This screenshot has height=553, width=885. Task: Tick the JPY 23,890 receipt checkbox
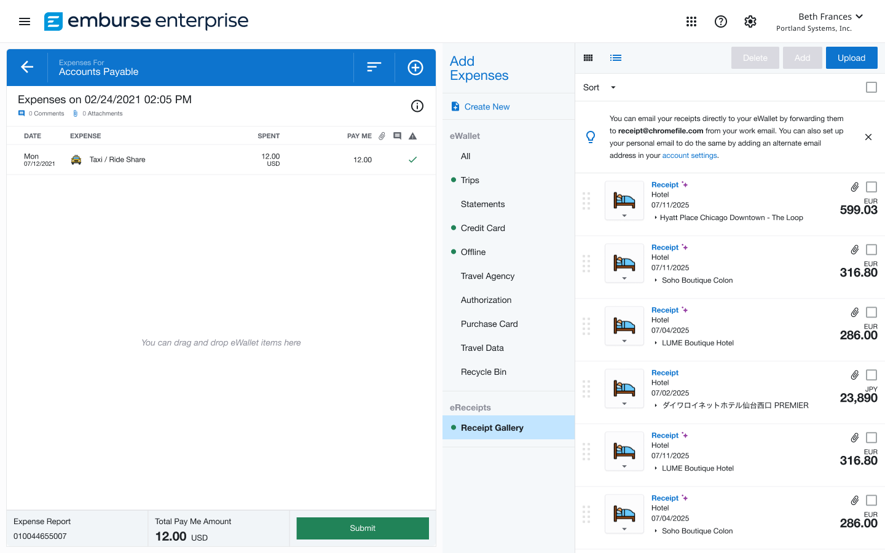pyautogui.click(x=871, y=375)
